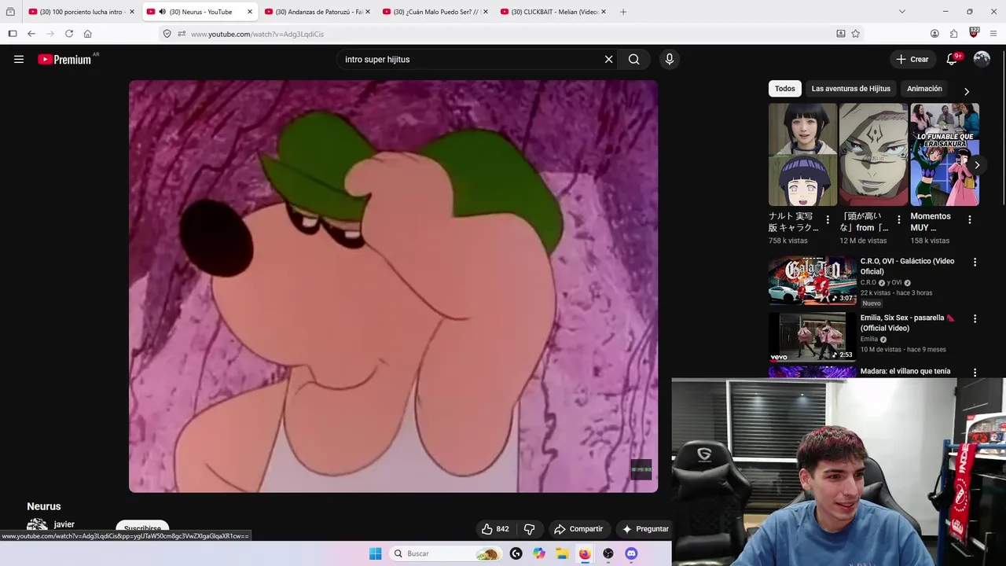Dislike the video with thumbs down

(x=529, y=529)
